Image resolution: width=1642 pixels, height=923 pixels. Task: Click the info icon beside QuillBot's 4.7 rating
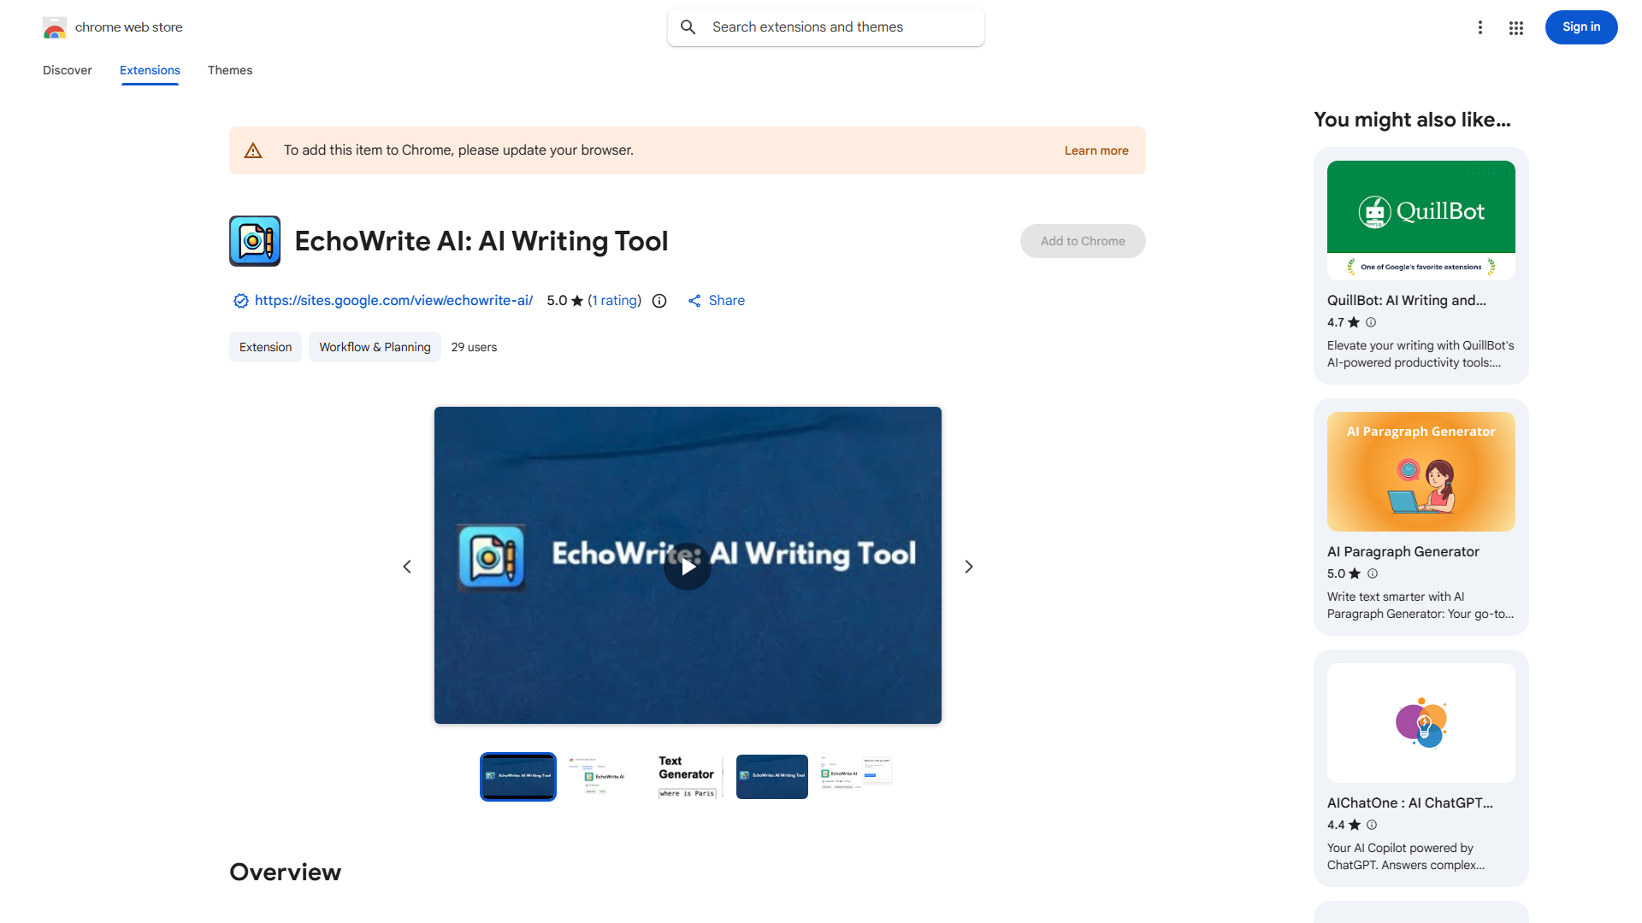pos(1370,322)
